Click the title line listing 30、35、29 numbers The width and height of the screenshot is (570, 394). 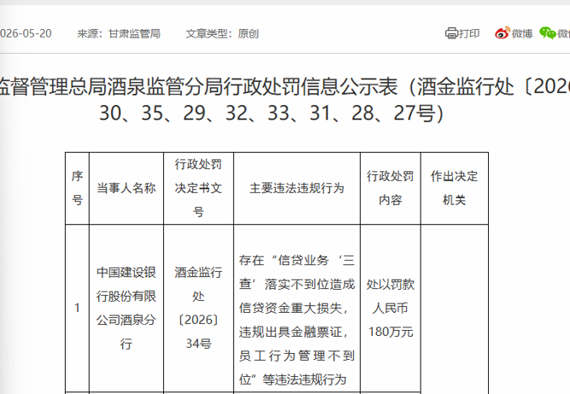(271, 113)
